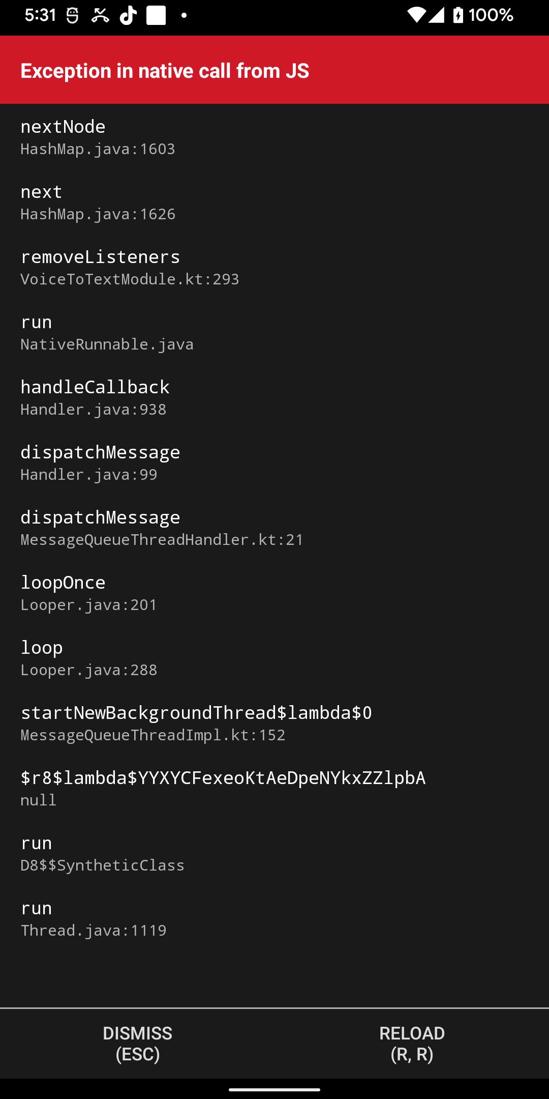Tap the battery charging icon
This screenshot has width=549, height=1099.
[x=458, y=15]
